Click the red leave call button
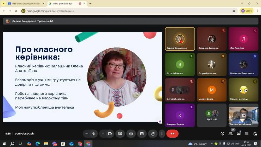Screen dimensions: 261x147 pyautogui.click(x=172, y=134)
